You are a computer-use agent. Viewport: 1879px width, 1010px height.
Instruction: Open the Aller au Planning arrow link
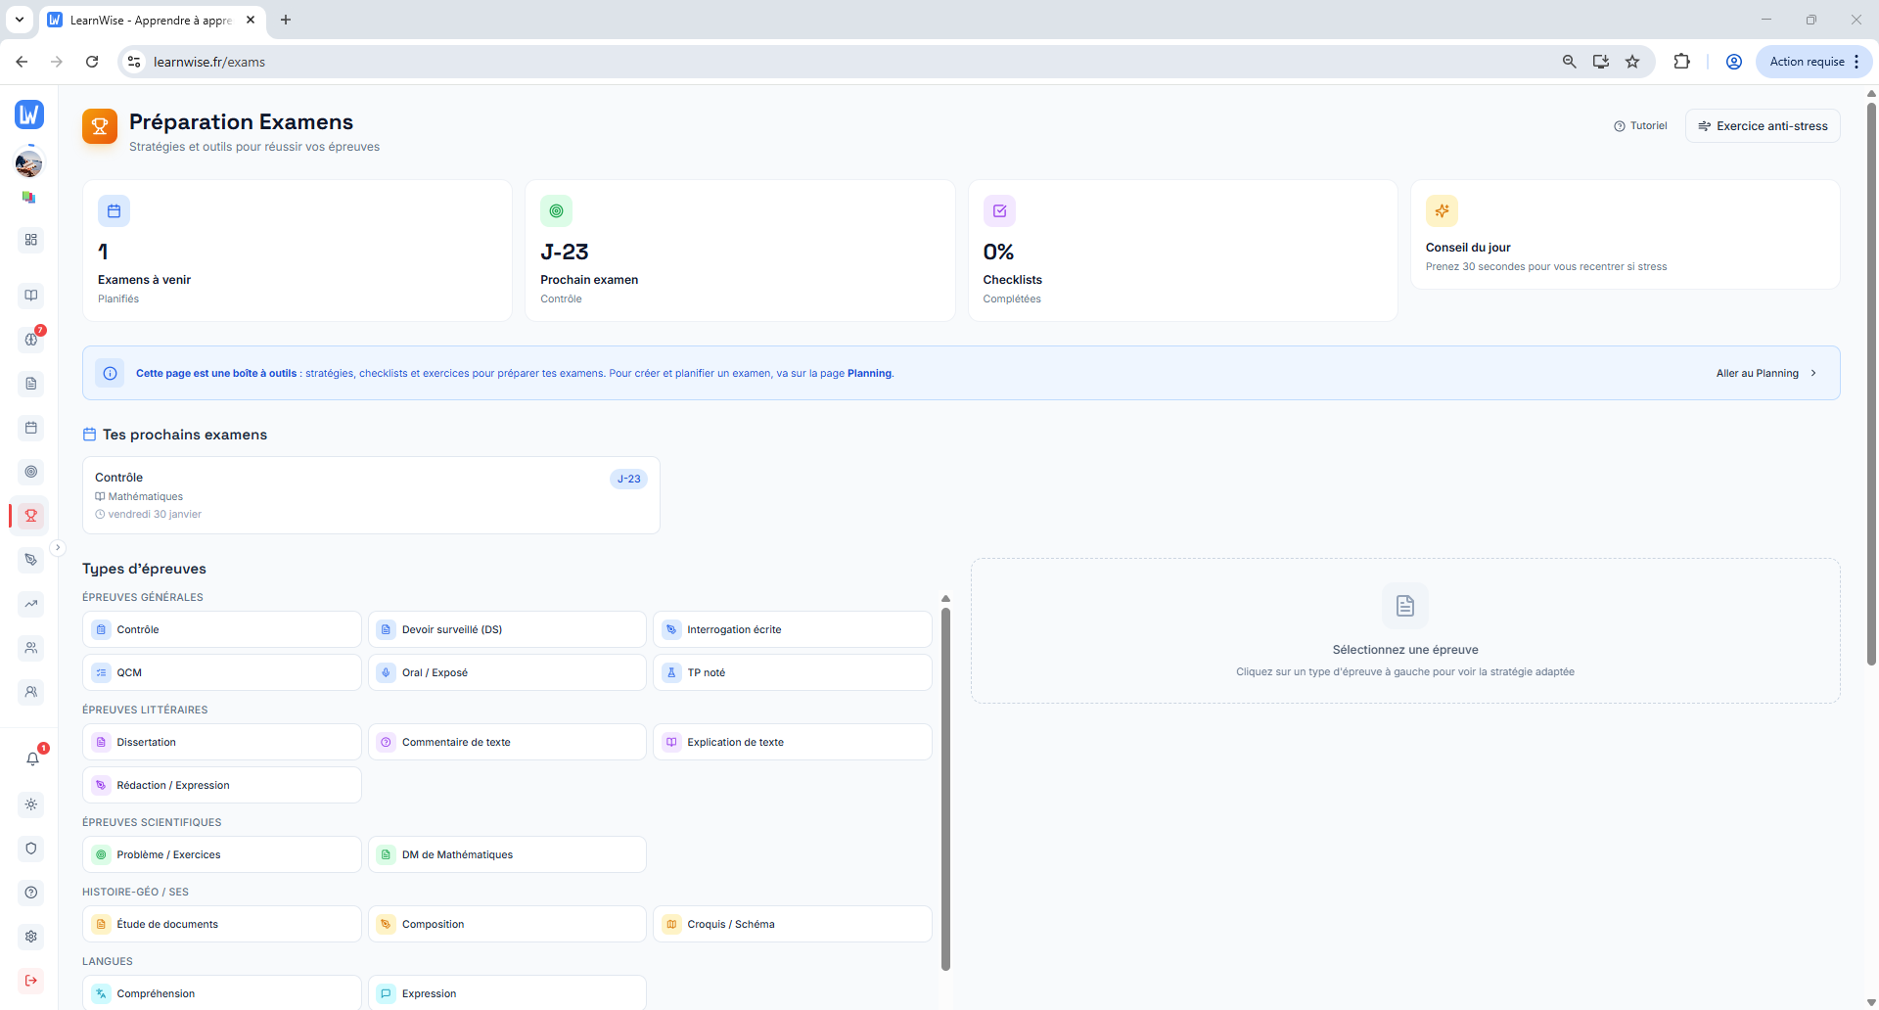click(x=1766, y=373)
